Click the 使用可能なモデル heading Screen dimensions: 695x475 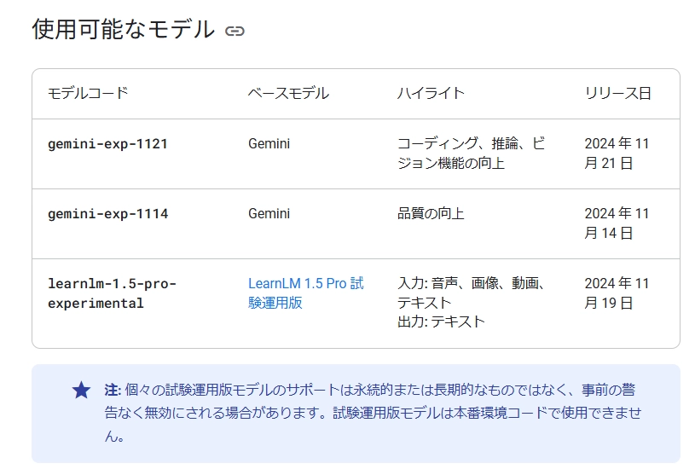click(x=123, y=30)
